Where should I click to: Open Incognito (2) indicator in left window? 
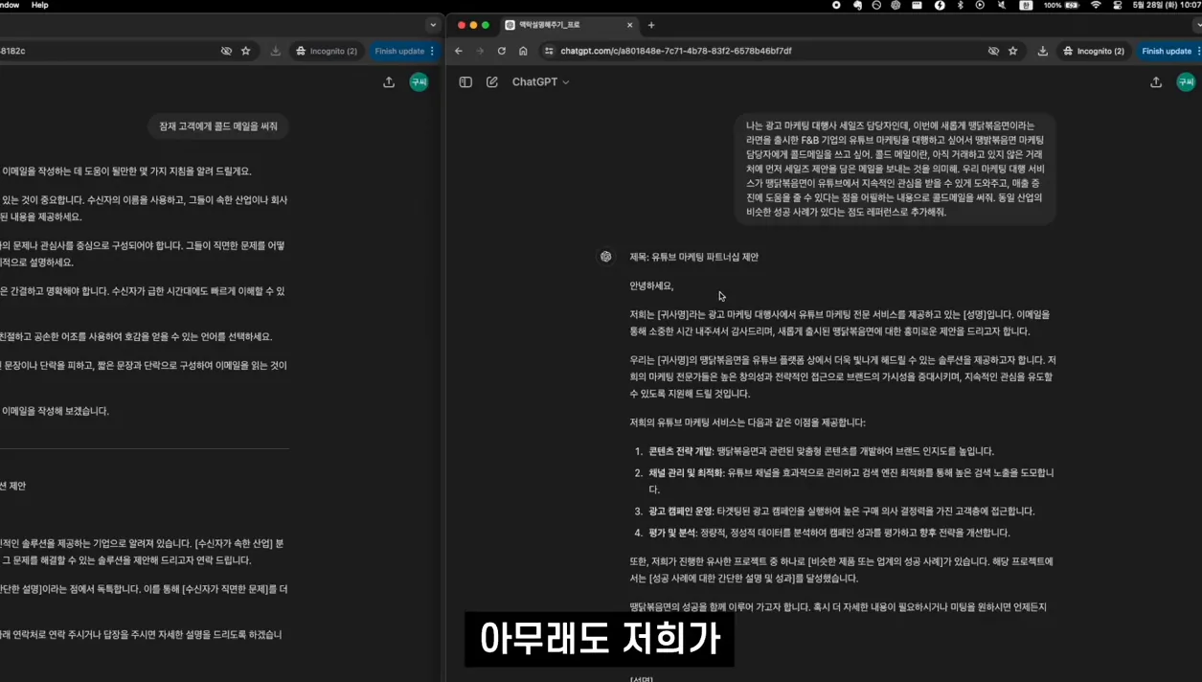[327, 51]
